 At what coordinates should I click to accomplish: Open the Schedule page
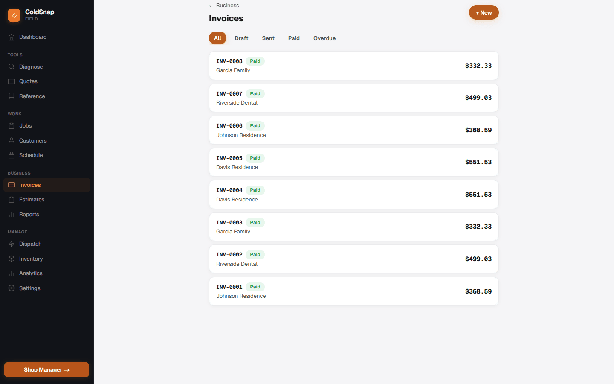click(x=46, y=155)
